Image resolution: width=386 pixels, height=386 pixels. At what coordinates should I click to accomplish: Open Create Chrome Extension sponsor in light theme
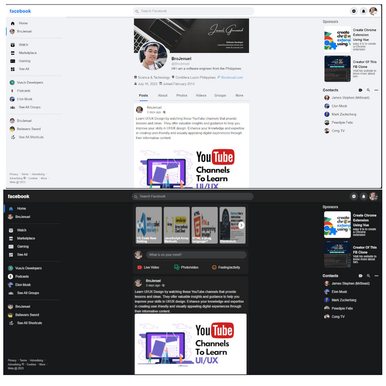[351, 40]
